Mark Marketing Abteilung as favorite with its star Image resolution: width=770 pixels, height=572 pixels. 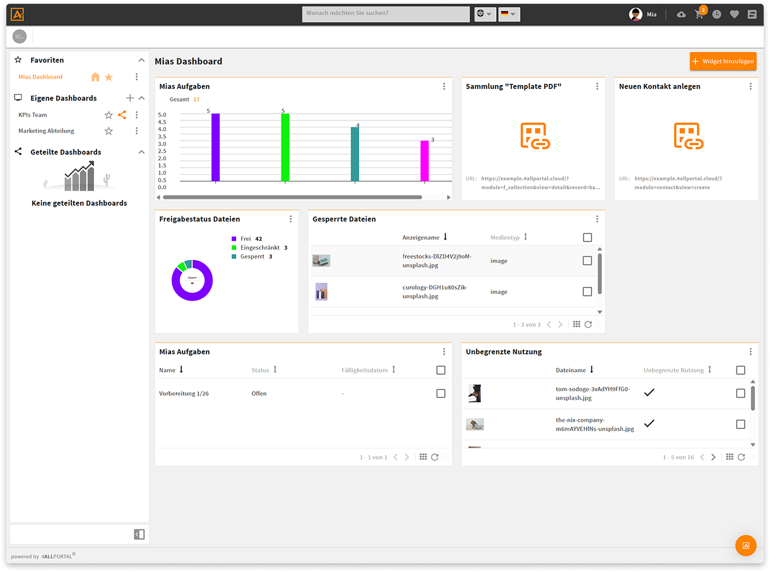click(109, 131)
